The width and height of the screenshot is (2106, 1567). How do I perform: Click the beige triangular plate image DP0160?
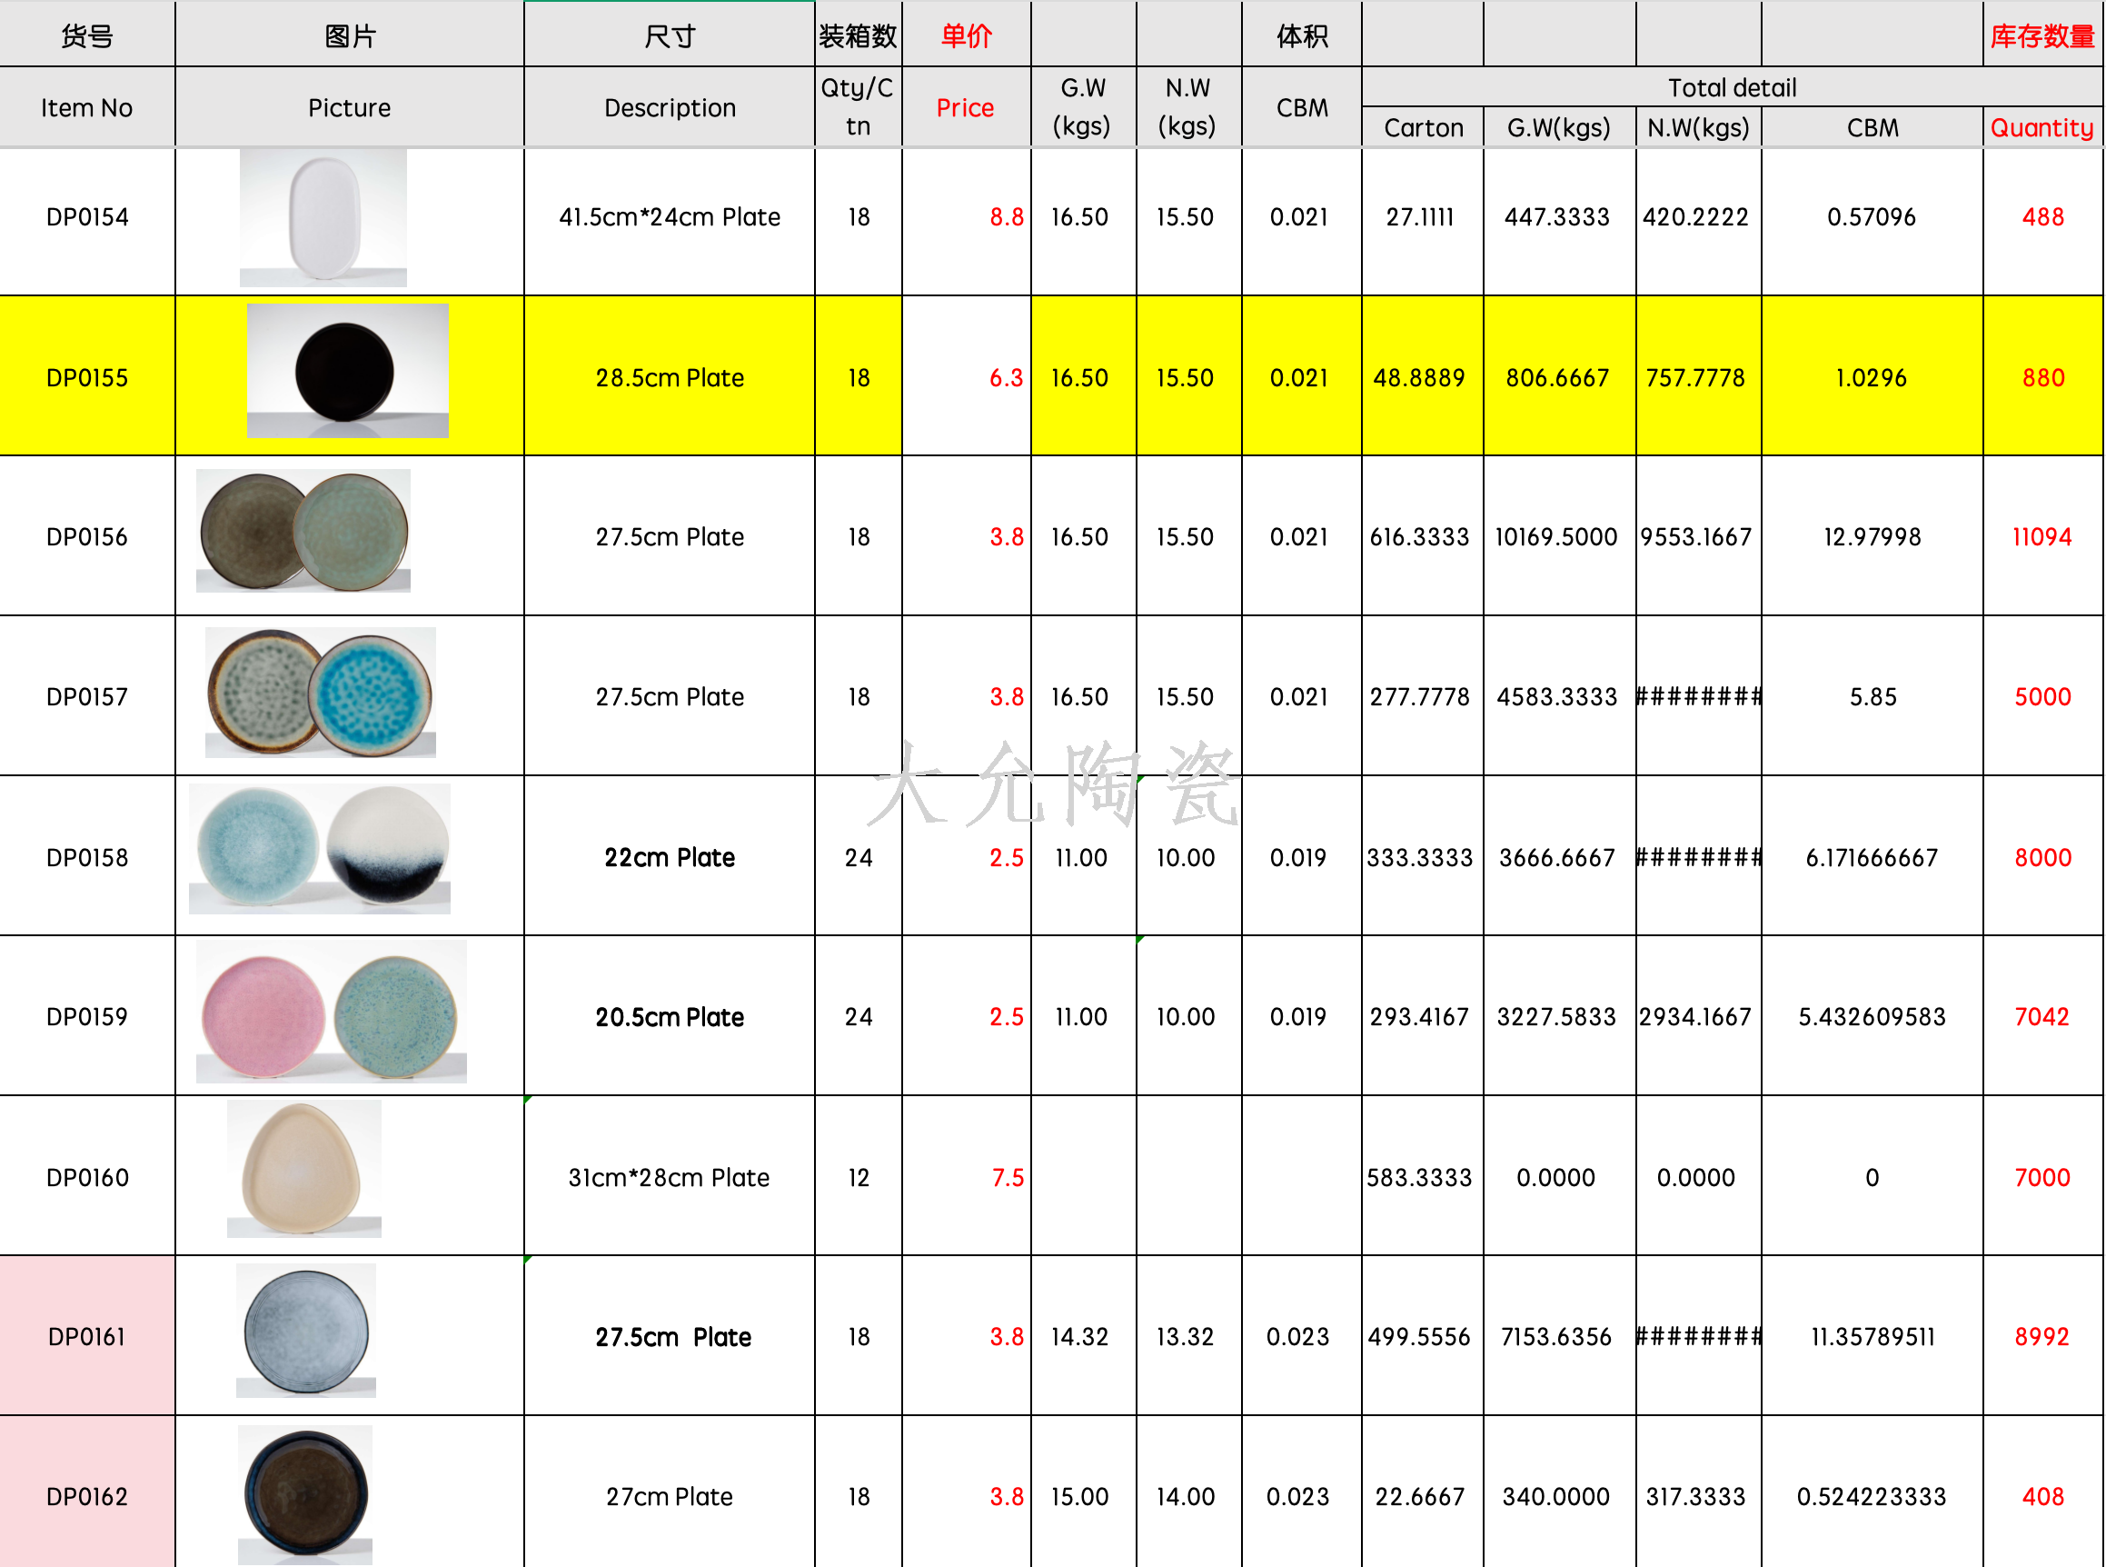click(x=303, y=1169)
